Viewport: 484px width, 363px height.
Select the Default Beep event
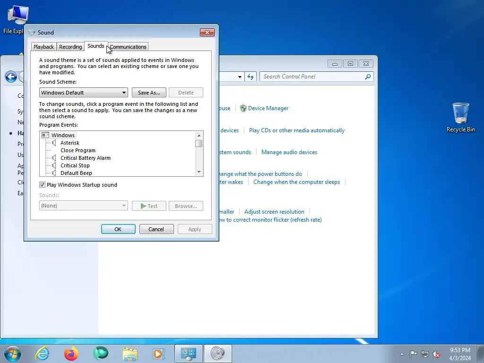click(76, 173)
